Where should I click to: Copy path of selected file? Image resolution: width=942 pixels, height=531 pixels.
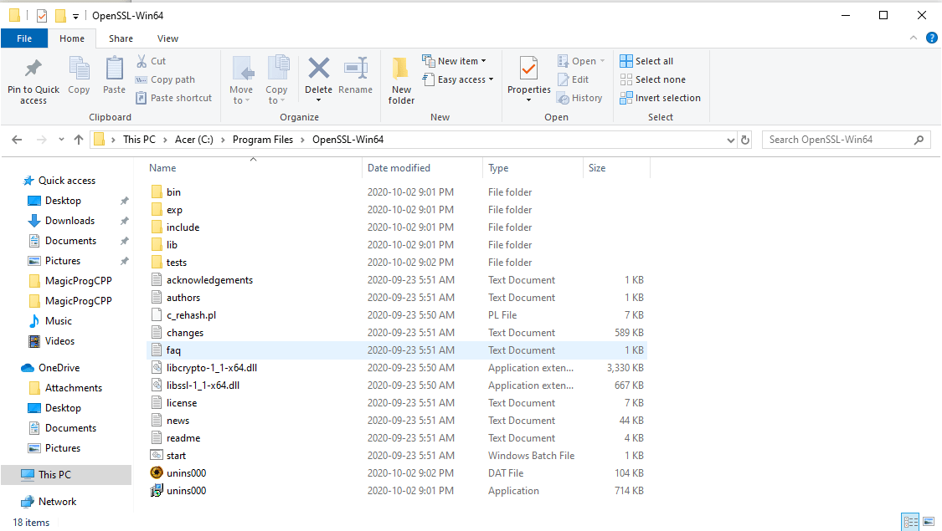165,79
